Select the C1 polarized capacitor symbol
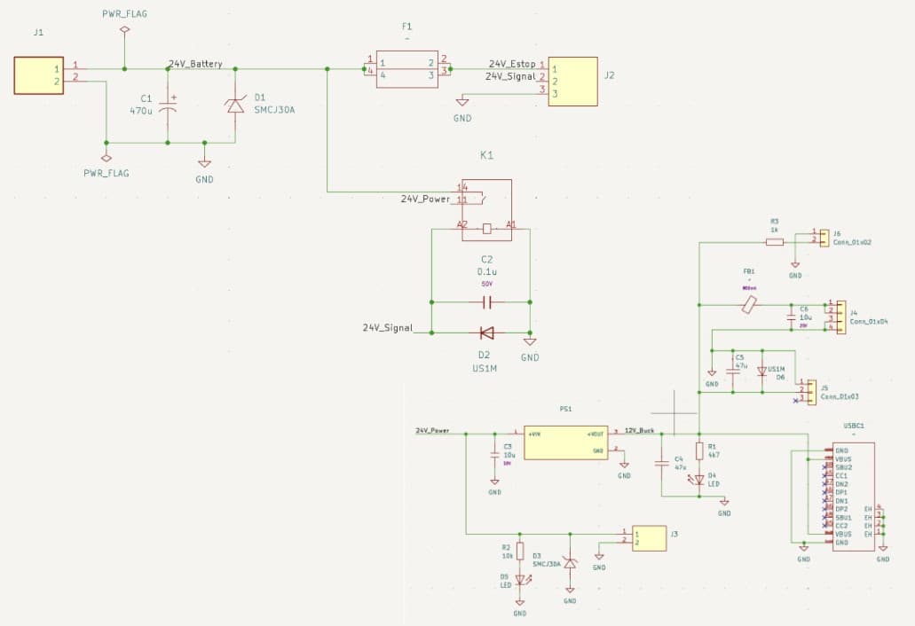 [x=168, y=106]
